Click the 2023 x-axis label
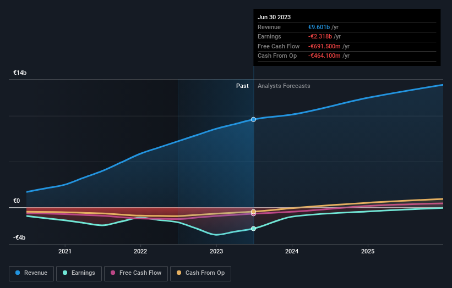 tap(216, 252)
